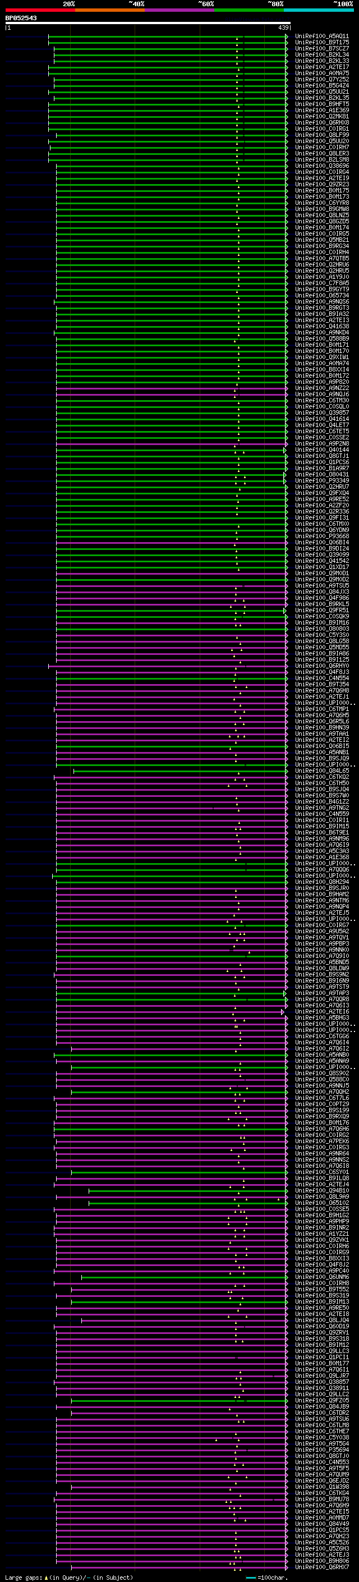Click hit label UniRef100_Q1PCS6
Image resolution: width=359 pixels, height=1582 pixels.
321,462
